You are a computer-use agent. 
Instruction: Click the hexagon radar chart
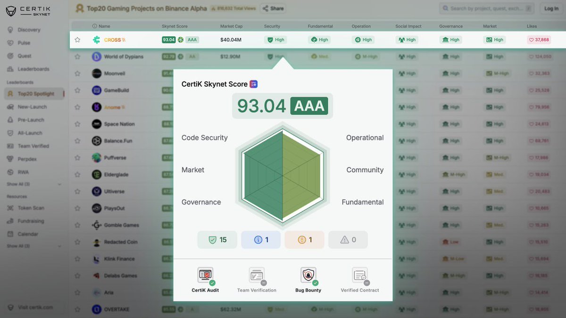pos(283,175)
